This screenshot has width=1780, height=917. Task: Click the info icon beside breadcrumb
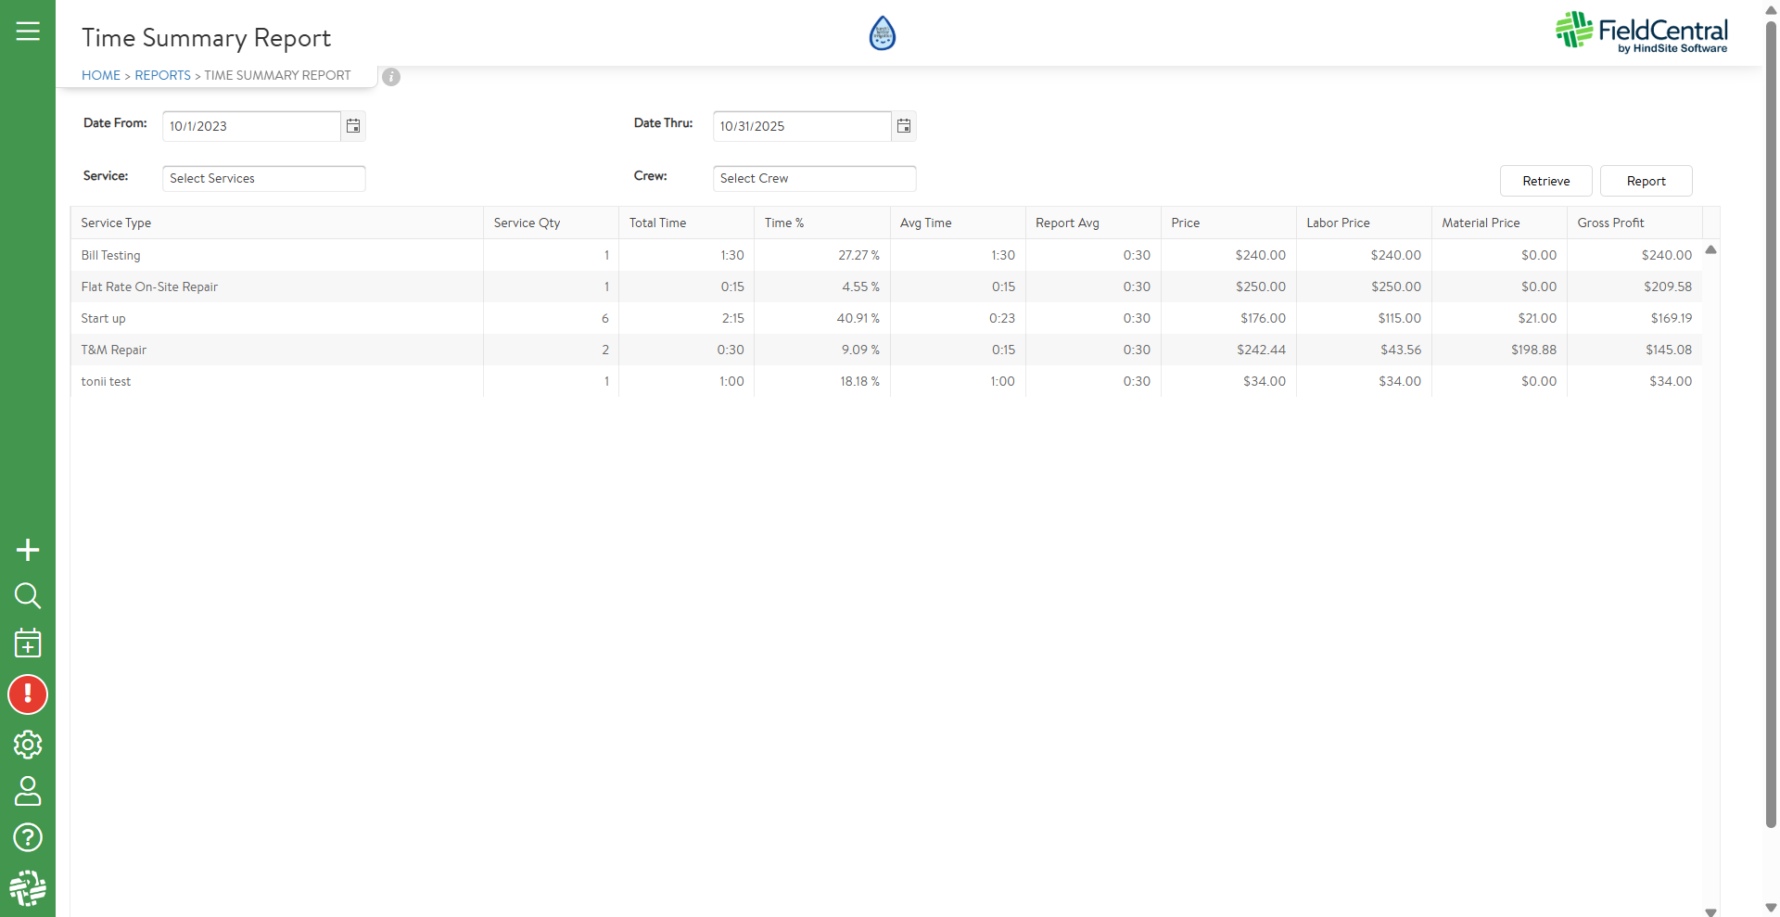pos(391,77)
